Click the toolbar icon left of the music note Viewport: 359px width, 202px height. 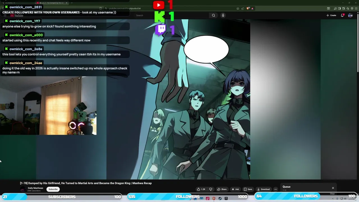pos(328,8)
